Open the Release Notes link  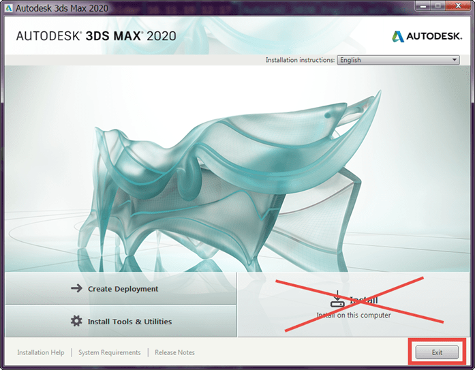(174, 352)
